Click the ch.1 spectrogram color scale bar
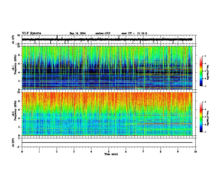The image size is (220, 170). (201, 71)
